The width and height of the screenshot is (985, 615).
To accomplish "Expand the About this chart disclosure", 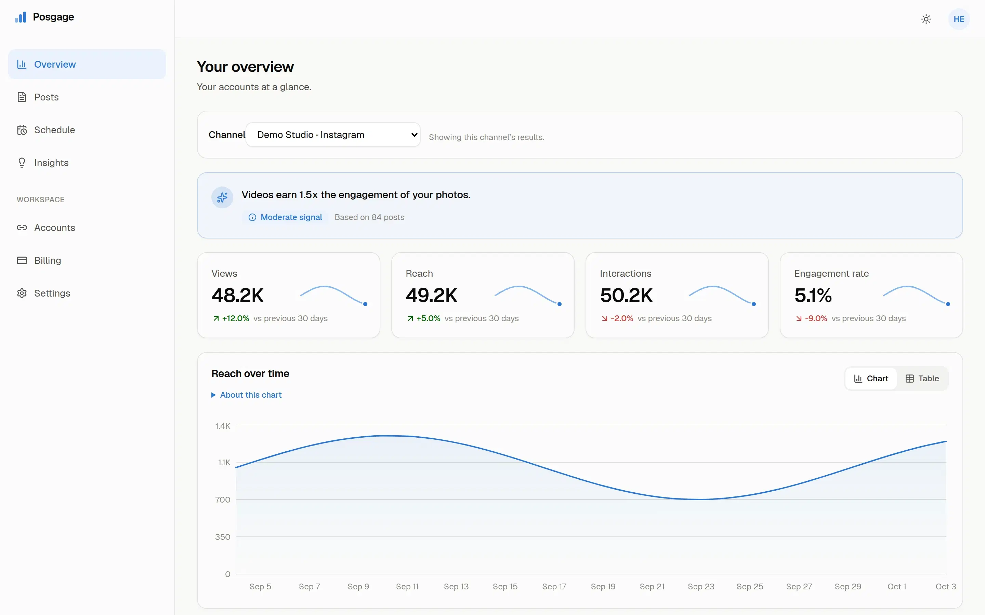I will [247, 395].
